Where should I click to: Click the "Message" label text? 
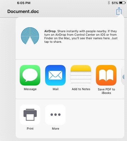click(x=30, y=89)
